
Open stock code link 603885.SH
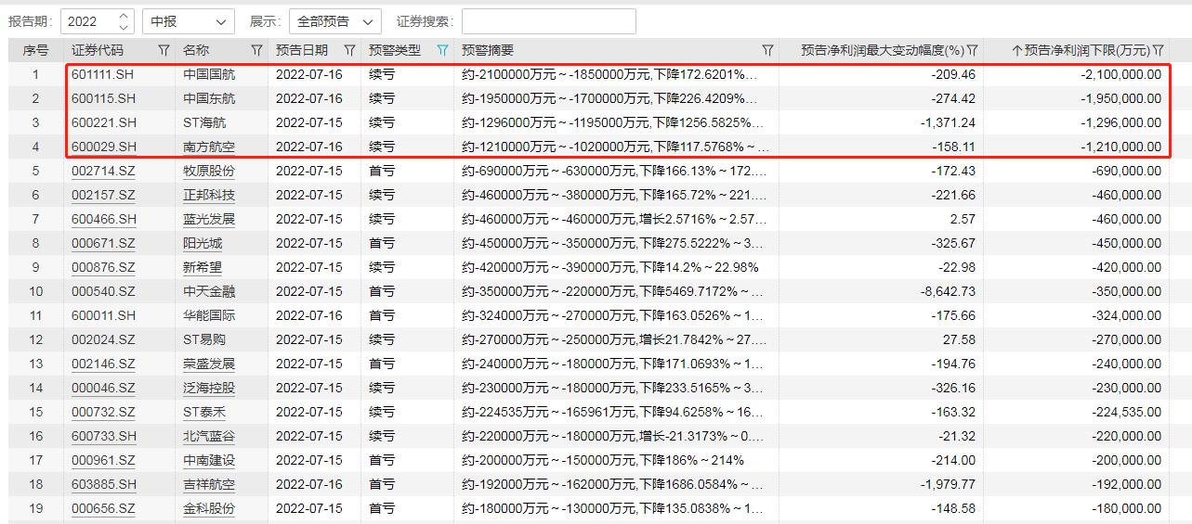(x=103, y=484)
